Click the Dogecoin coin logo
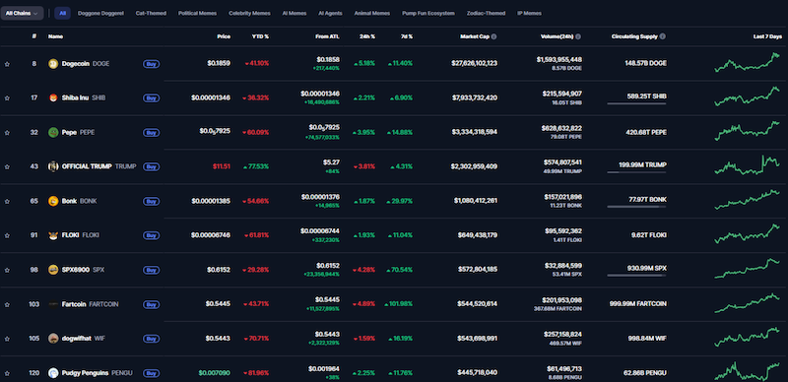Viewport: 788px width, 382px height. coord(53,64)
